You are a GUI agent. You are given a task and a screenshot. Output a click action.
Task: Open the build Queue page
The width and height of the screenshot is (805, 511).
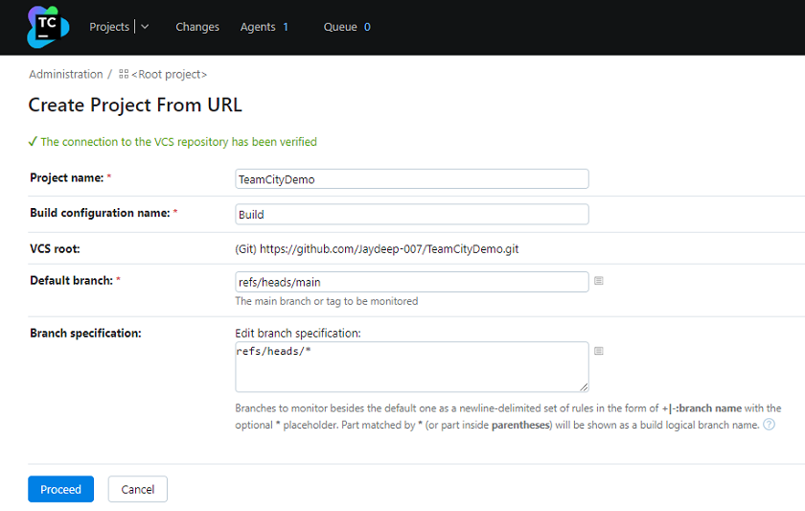(x=340, y=27)
